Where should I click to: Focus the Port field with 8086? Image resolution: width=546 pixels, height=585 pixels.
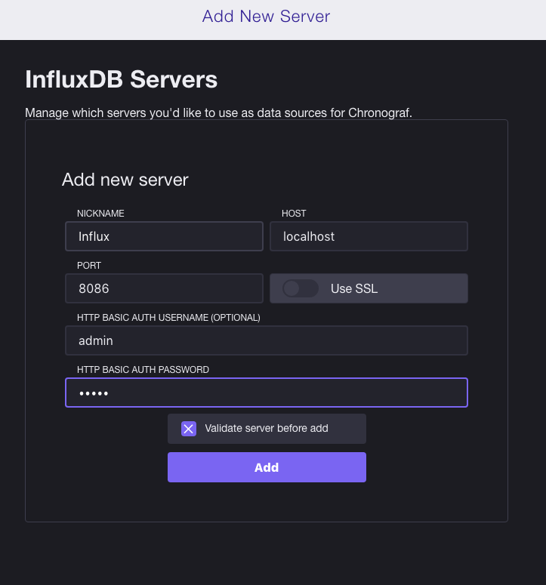(x=164, y=288)
